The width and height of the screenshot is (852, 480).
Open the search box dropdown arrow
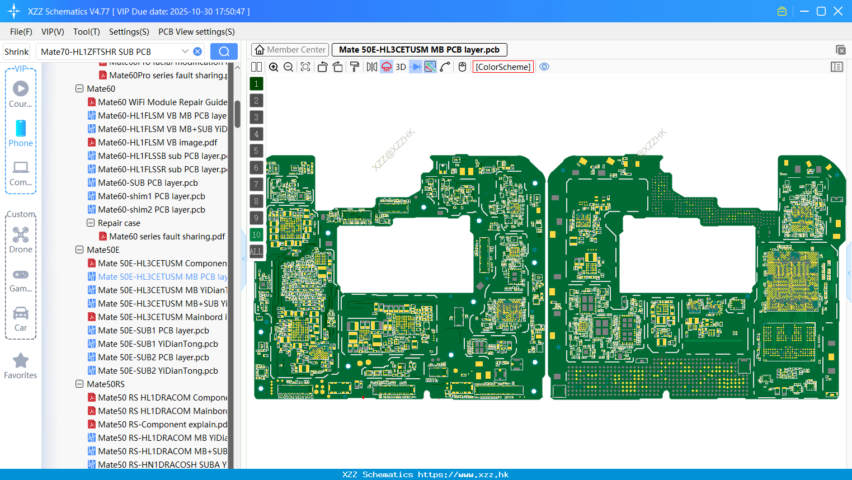185,51
